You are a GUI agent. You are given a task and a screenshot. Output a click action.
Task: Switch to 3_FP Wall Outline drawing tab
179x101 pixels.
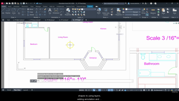[19, 20]
